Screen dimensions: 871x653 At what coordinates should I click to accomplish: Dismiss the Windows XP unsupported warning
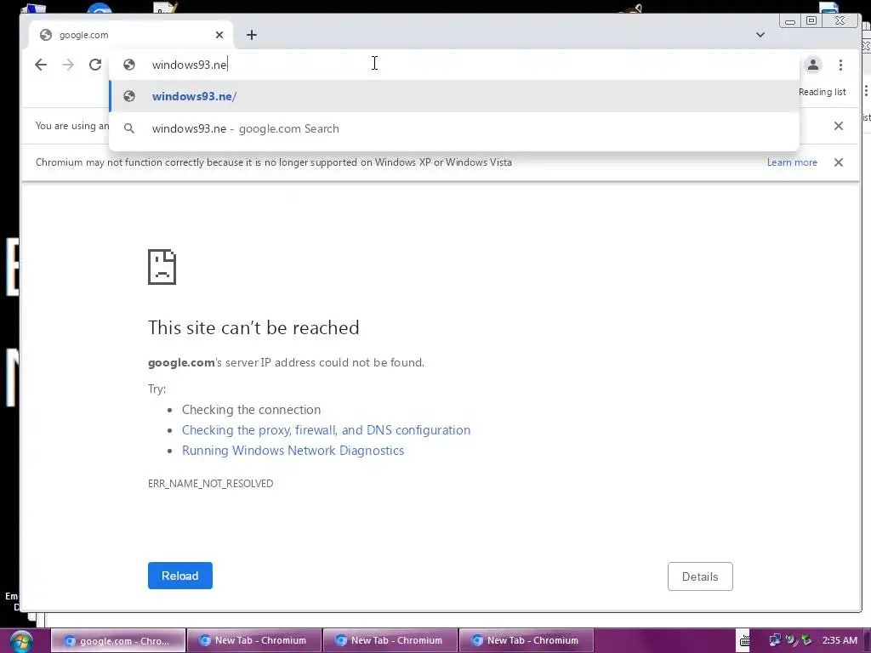838,162
